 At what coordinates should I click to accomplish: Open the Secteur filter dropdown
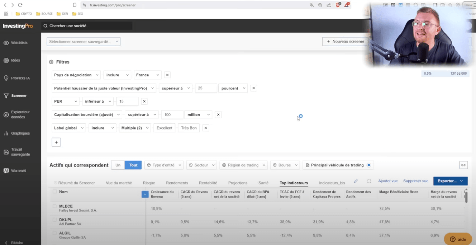201,165
